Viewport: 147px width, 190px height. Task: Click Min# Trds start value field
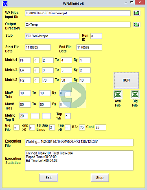pos(25,93)
